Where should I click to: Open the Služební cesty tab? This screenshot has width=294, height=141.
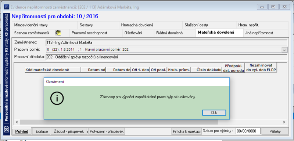click(209, 25)
